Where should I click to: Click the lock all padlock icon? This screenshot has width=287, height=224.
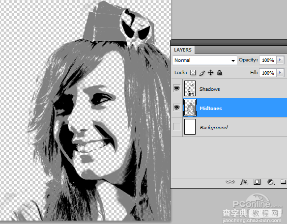tap(219, 73)
